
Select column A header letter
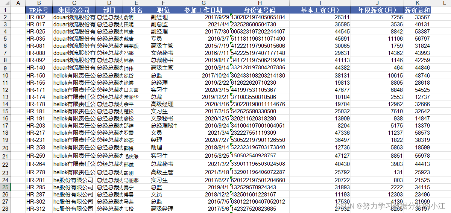(x=19, y=3)
